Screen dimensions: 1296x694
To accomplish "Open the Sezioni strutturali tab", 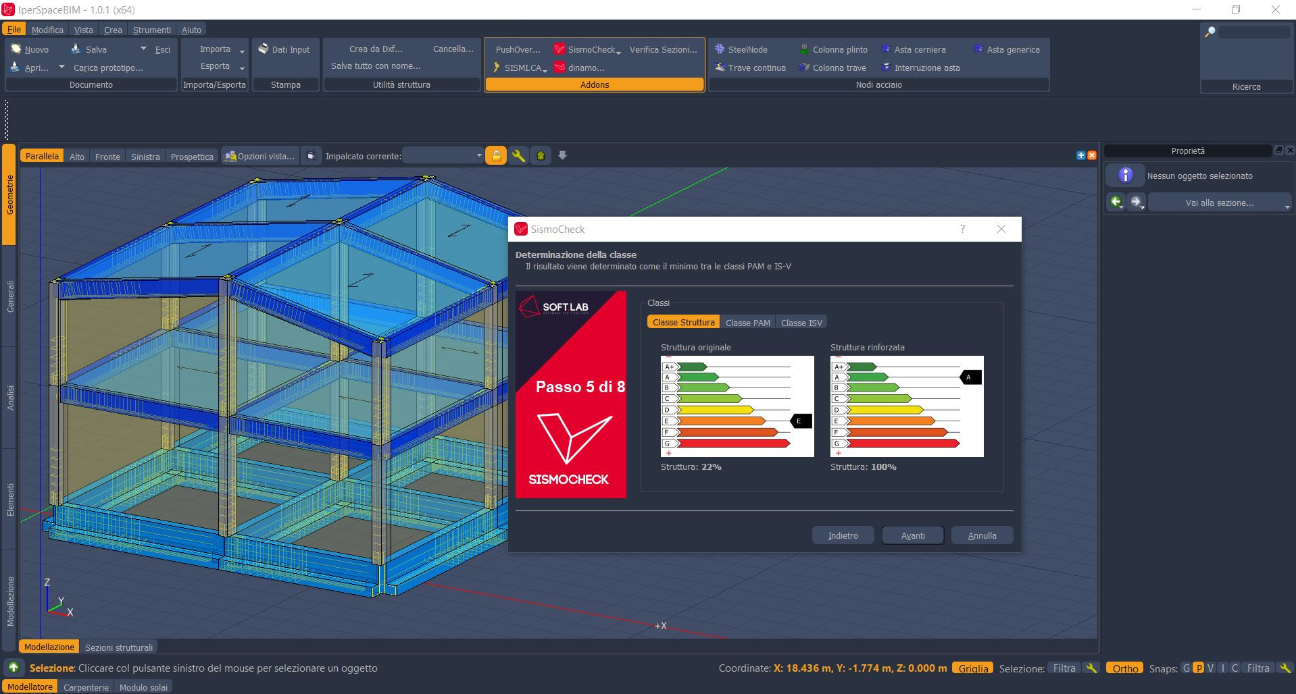I will 119,647.
